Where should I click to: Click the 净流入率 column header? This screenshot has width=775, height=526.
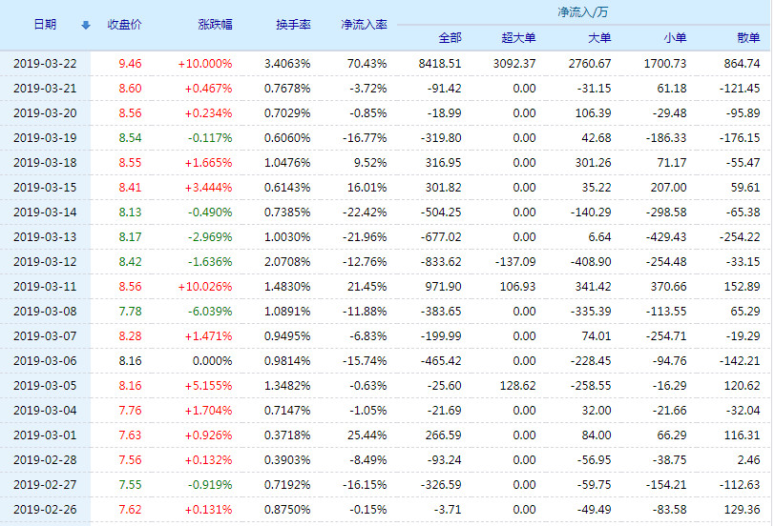[x=364, y=25]
